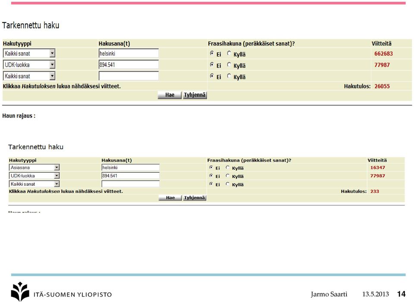This screenshot has width=414, height=302.
Task: Select Kyllä radio for UDK-luokka in 233 form
Action: tap(228, 176)
